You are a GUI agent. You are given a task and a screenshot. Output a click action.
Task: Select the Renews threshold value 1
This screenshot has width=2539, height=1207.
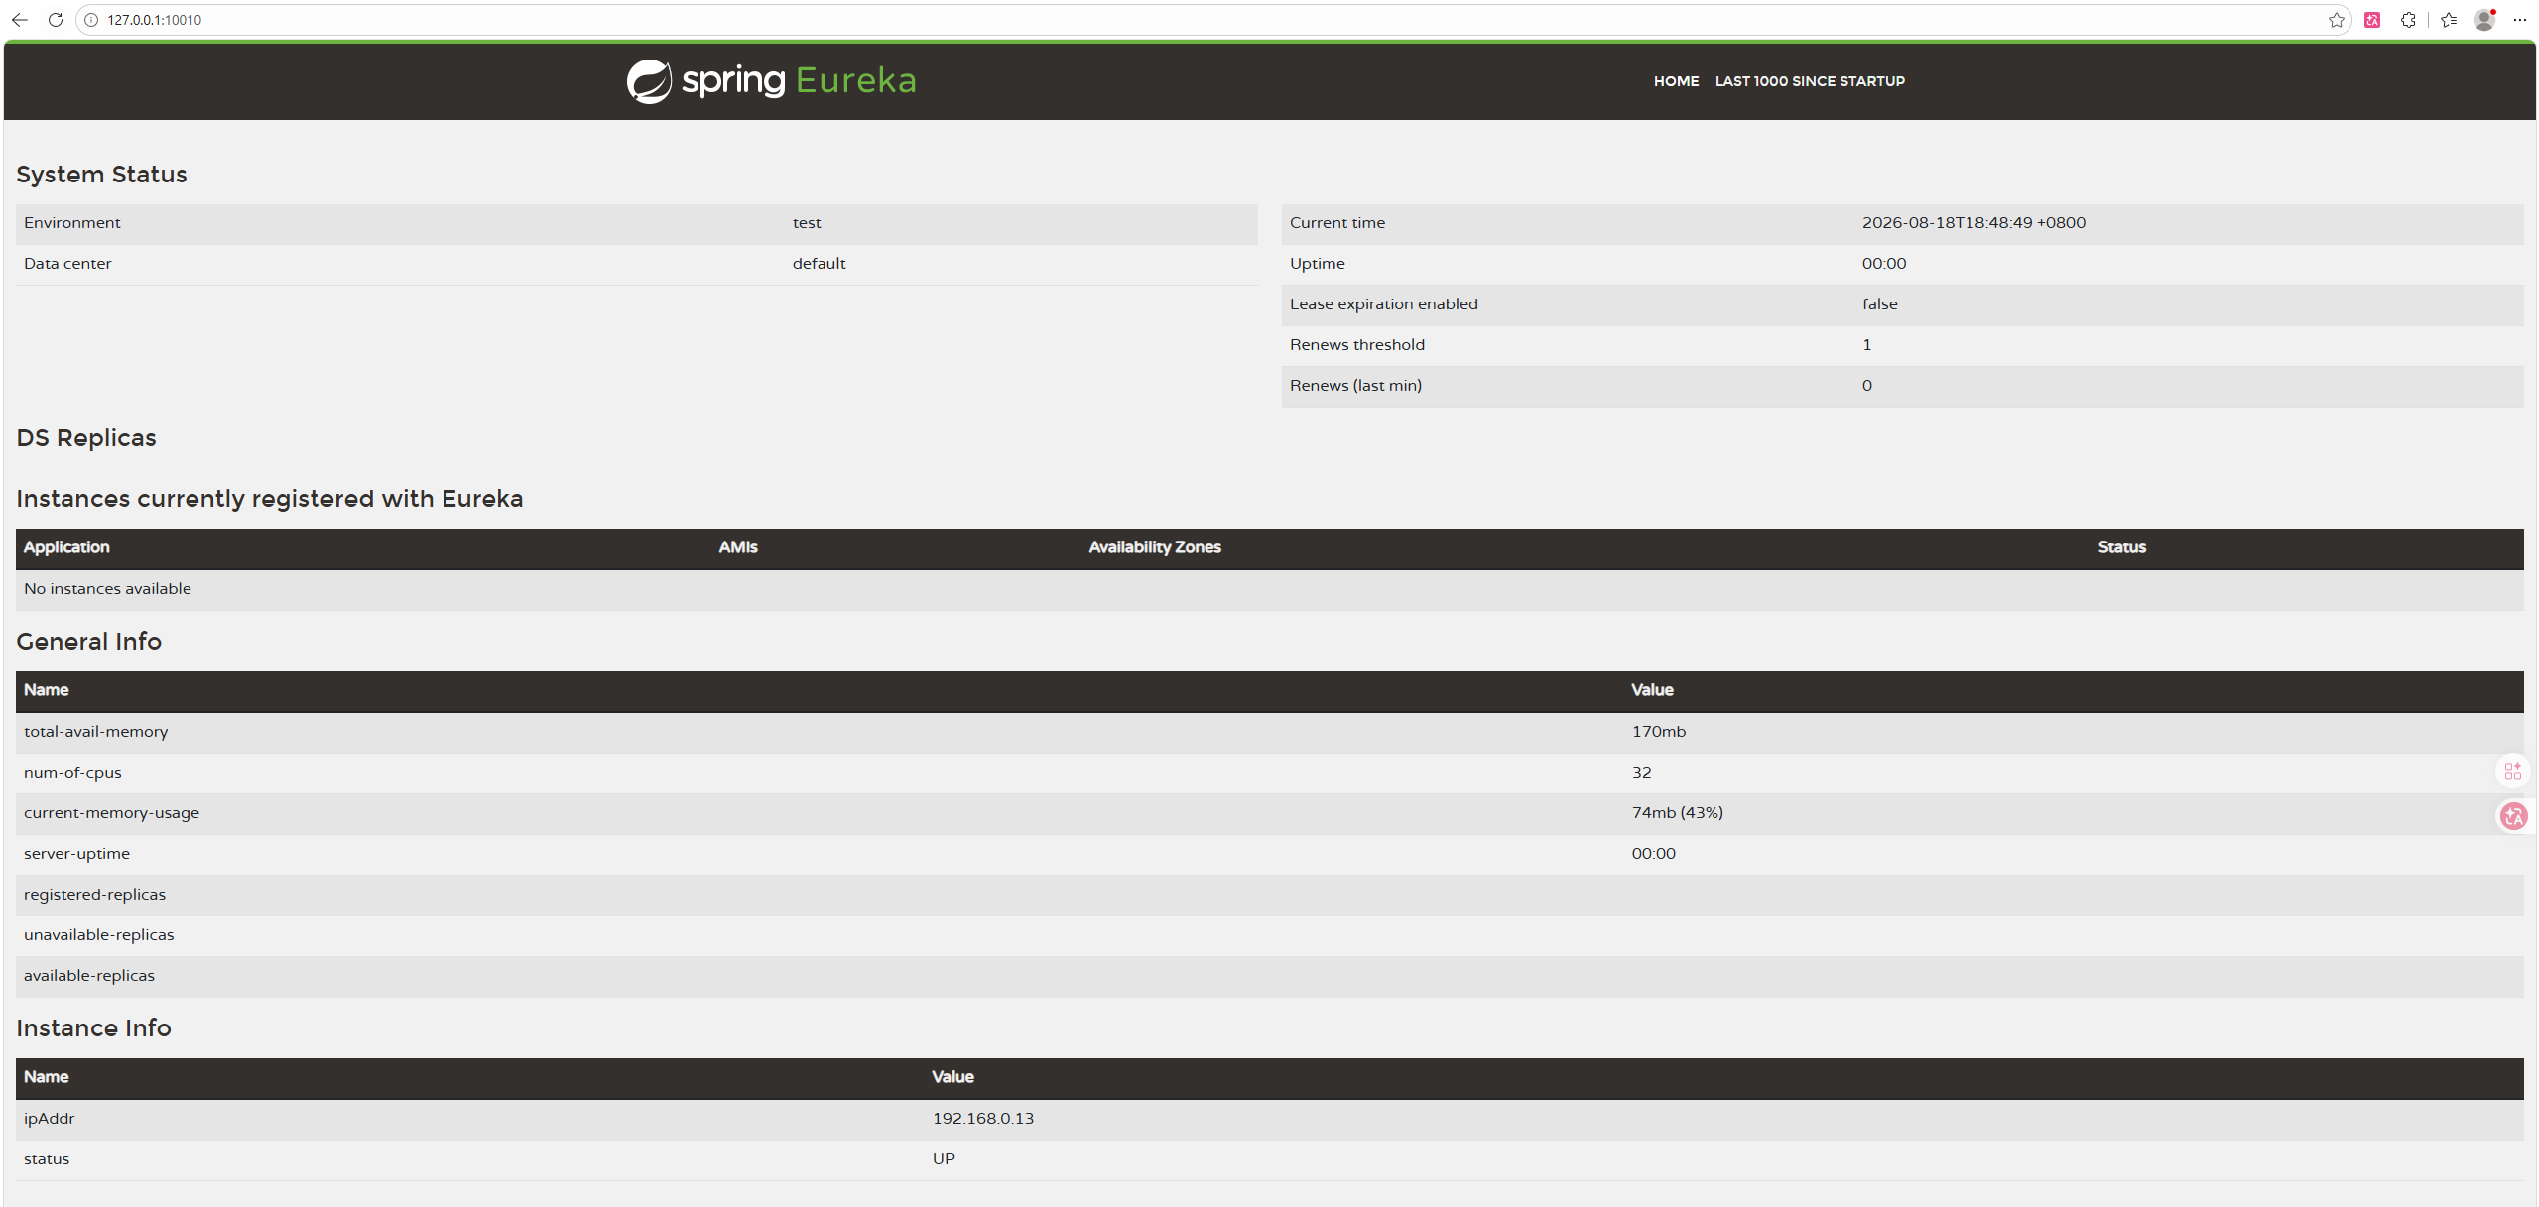click(1866, 345)
